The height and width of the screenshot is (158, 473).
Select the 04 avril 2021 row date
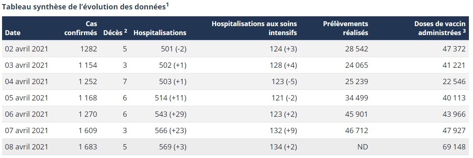coord(27,81)
